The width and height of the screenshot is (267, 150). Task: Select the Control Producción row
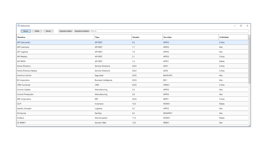[132, 94]
